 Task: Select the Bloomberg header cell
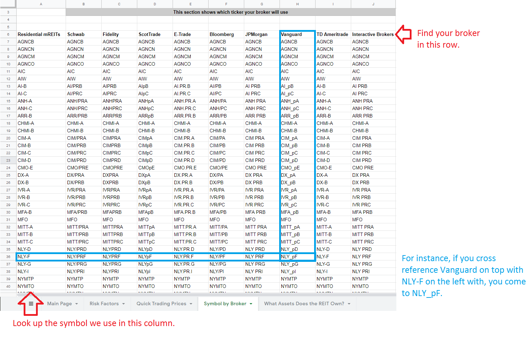click(226, 35)
